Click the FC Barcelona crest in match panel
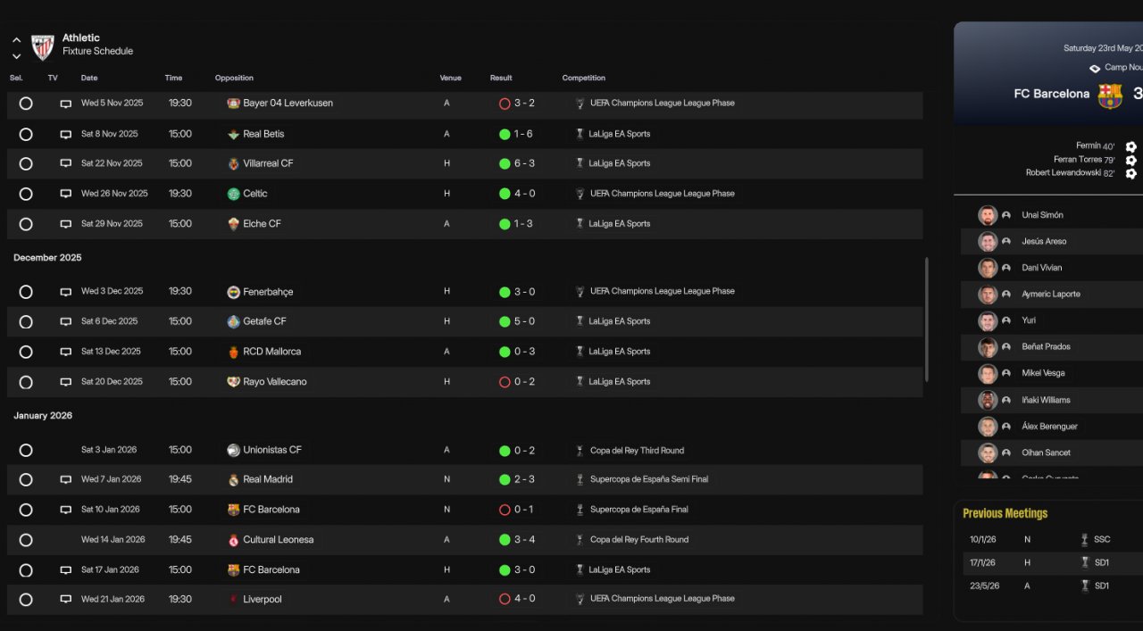Viewport: 1143px width, 631px height. pyautogui.click(x=1110, y=95)
